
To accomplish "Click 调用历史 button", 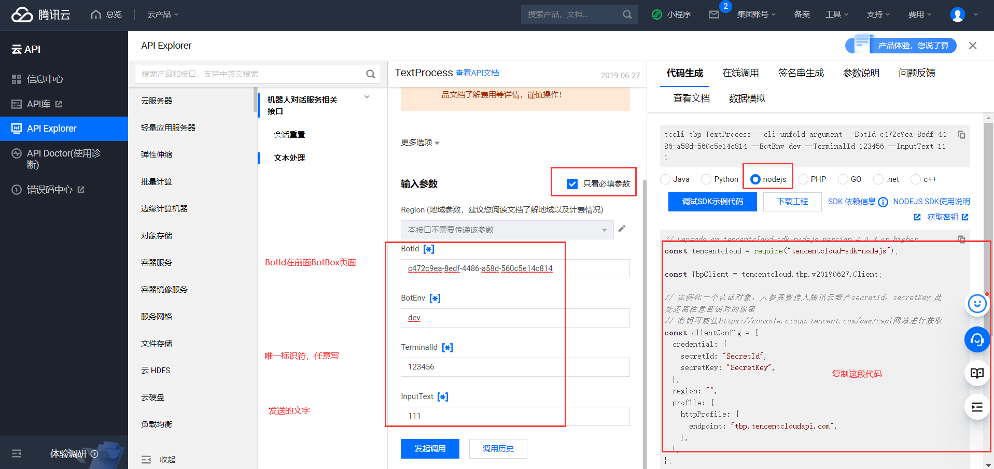I will pos(498,449).
